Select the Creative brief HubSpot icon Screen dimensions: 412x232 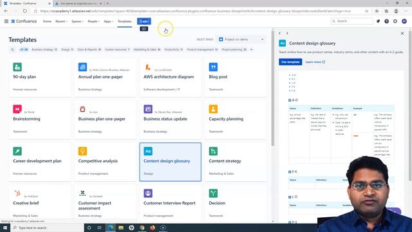[x=17, y=193]
